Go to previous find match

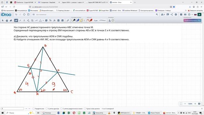26,109
